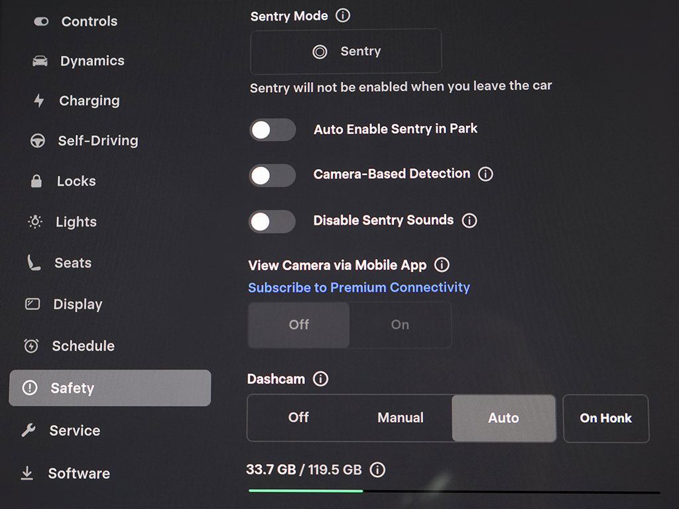Turn on Disable Sentry Sounds switch
679x509 pixels.
point(272,221)
